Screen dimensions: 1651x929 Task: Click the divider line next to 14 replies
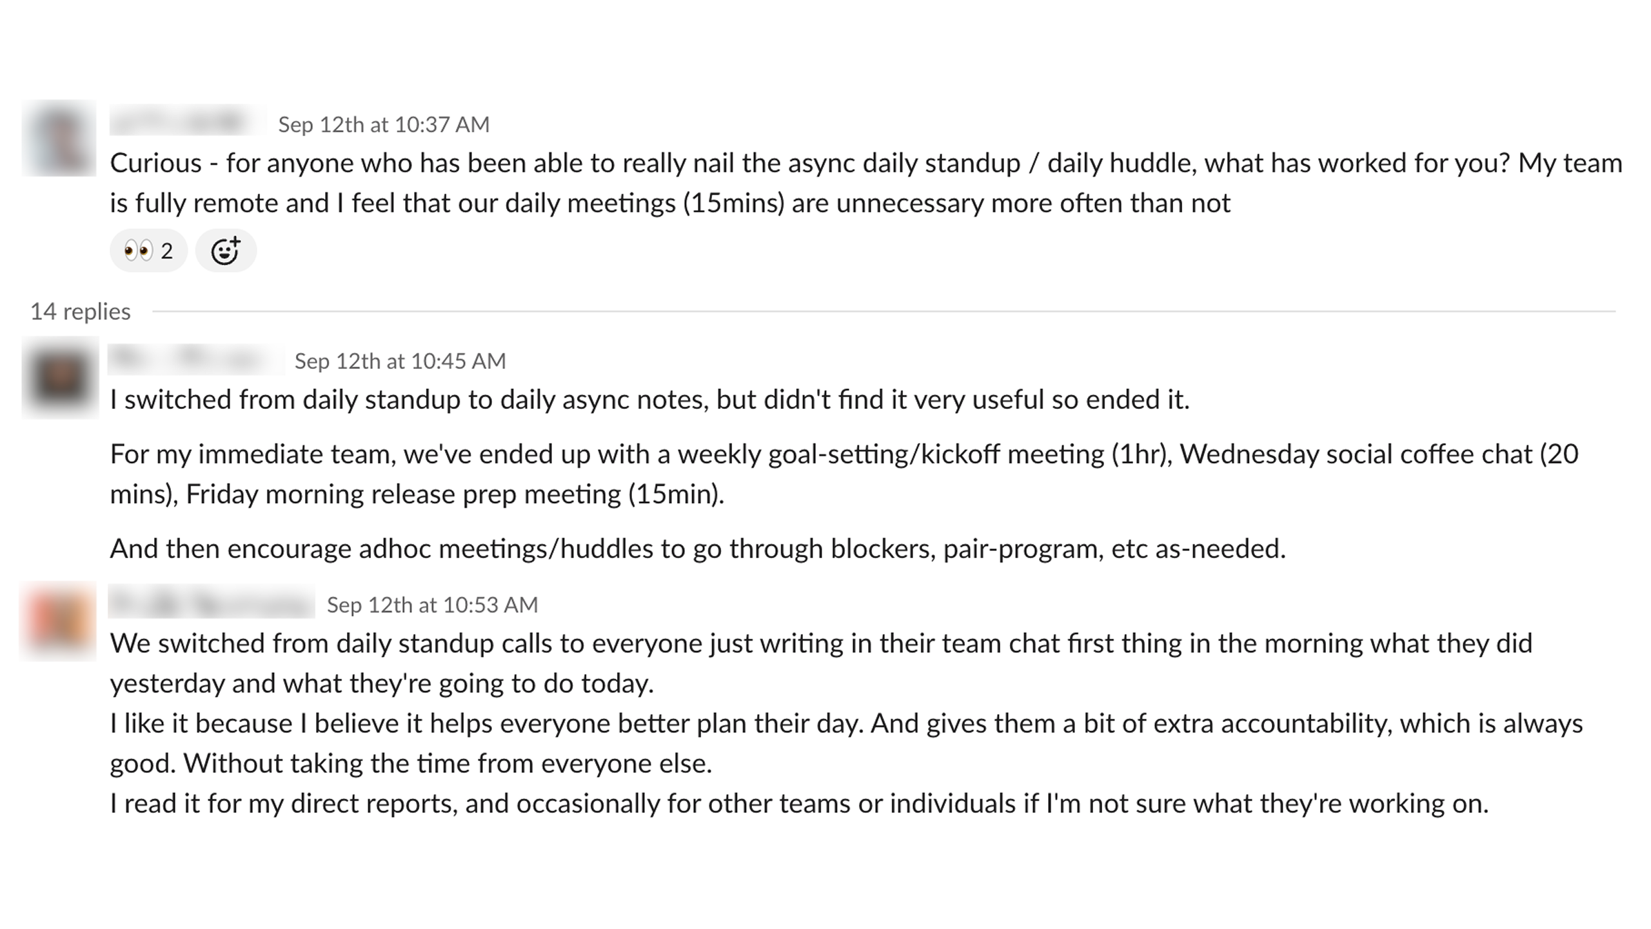884,312
